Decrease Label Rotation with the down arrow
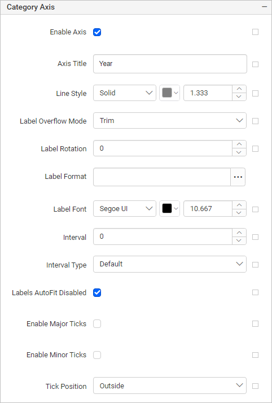The width and height of the screenshot is (272, 403). tap(239, 152)
